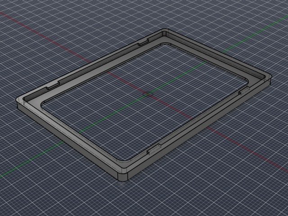Click the origin where red and green axes cross
The image size is (288, 216).
(148, 94)
